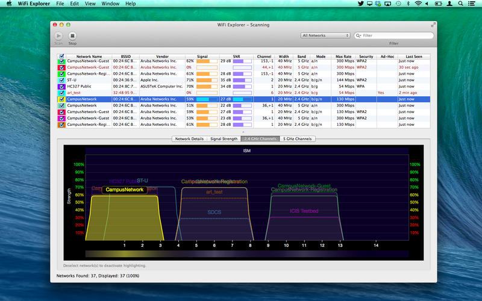Click the Wi-Fi status icon in menu bar
Image resolution: width=482 pixels, height=301 pixels.
tap(417, 4)
